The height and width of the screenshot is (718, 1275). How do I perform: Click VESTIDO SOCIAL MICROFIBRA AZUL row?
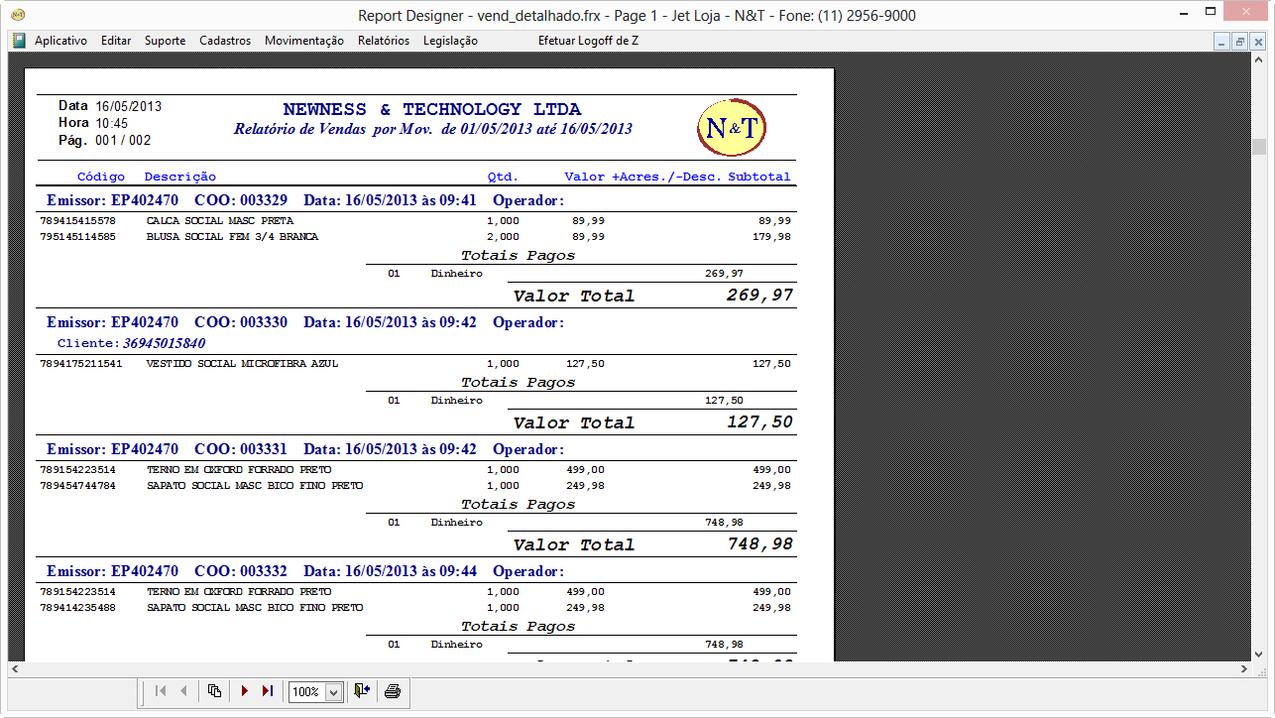tap(416, 364)
